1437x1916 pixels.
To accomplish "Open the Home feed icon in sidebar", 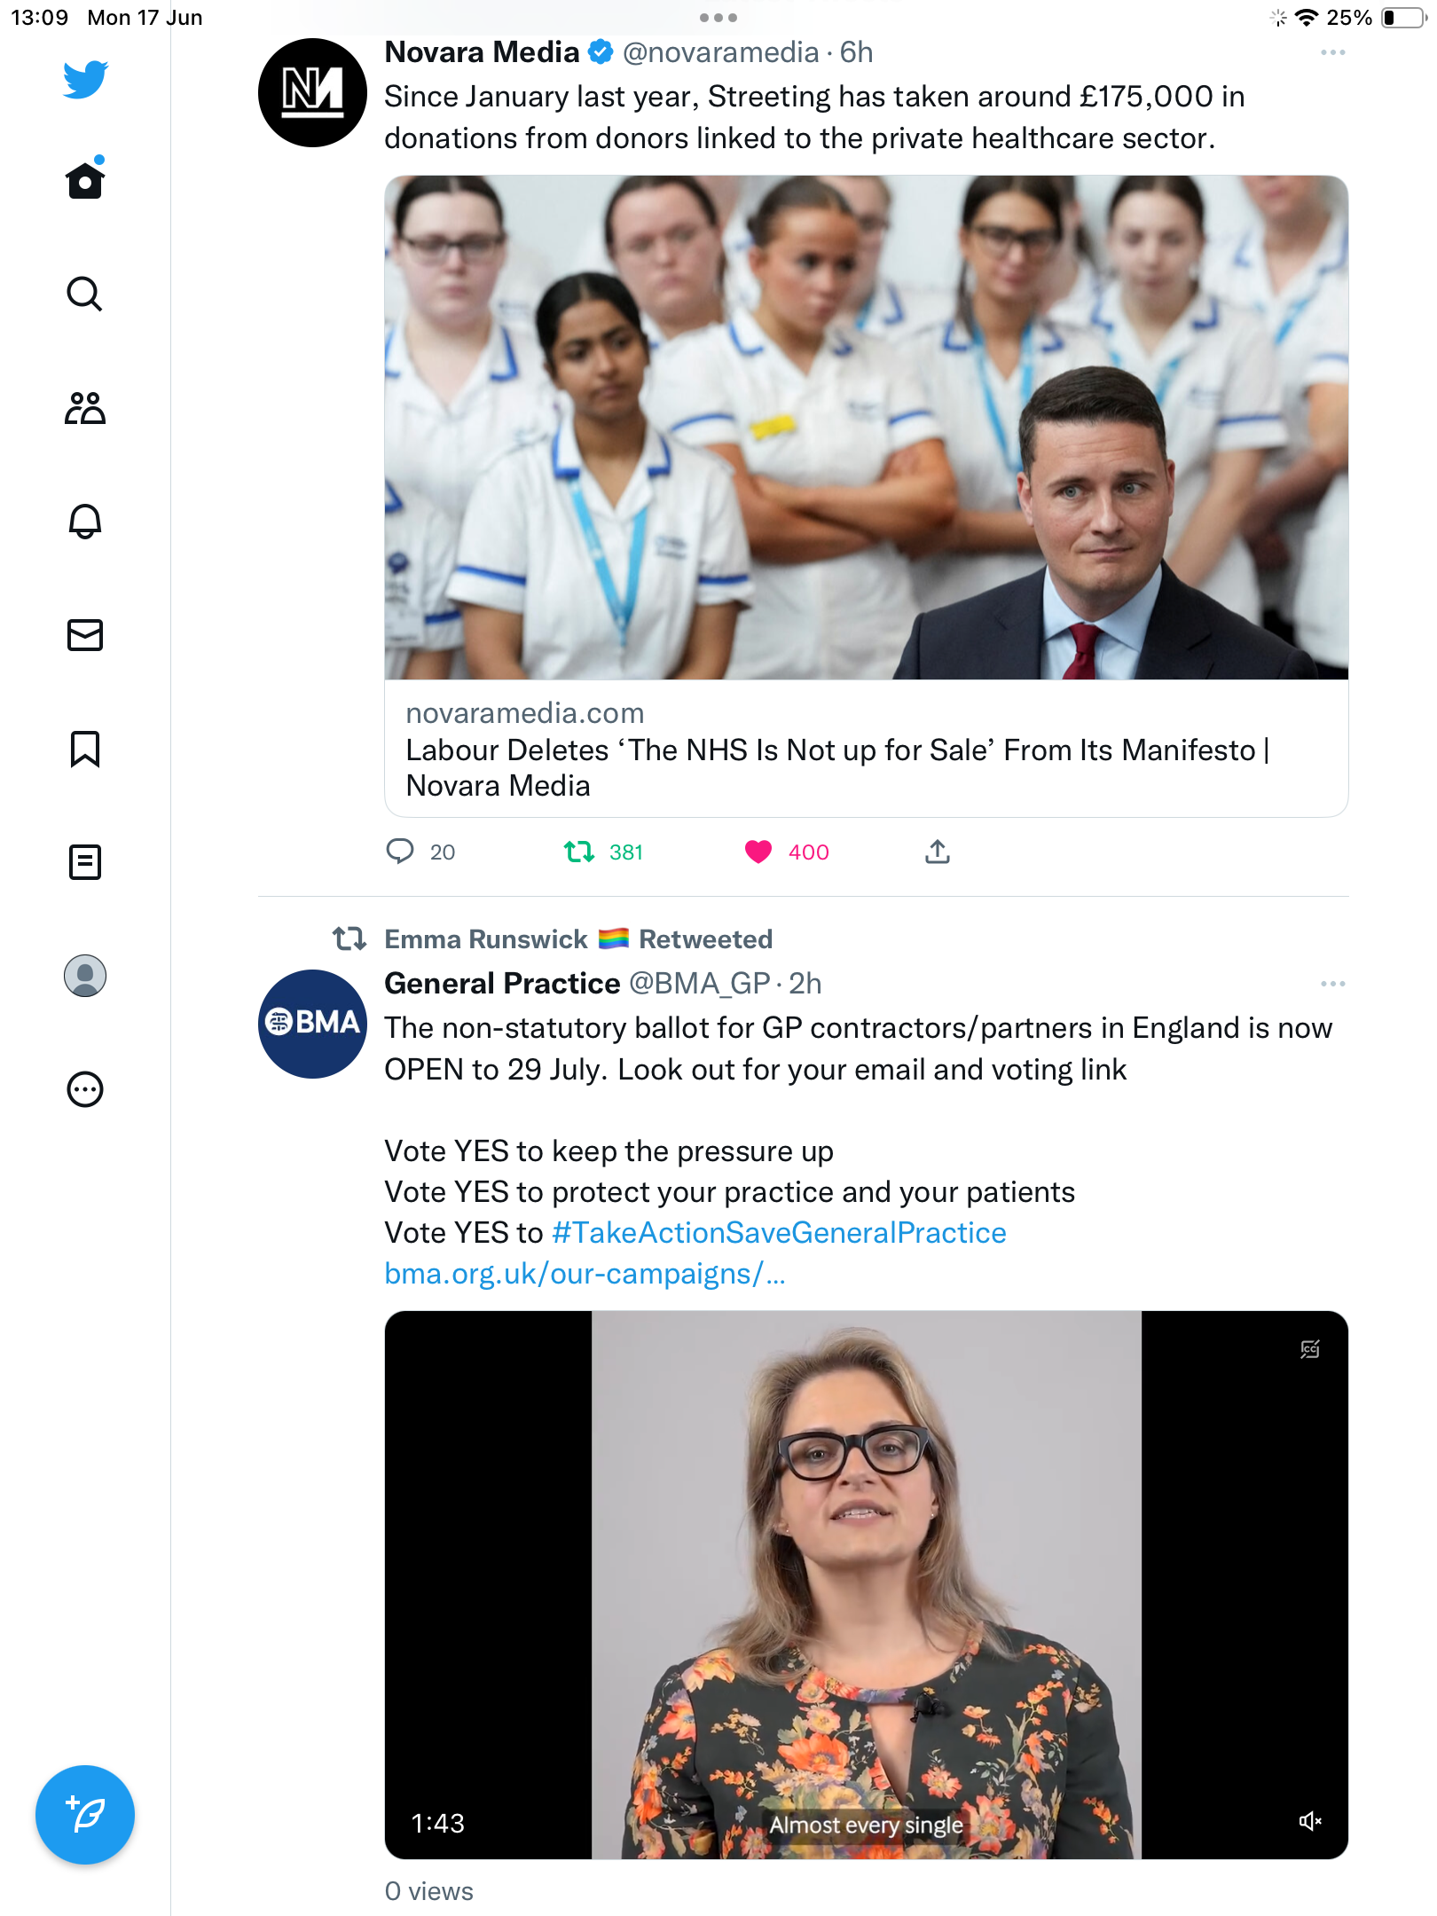I will 85,179.
